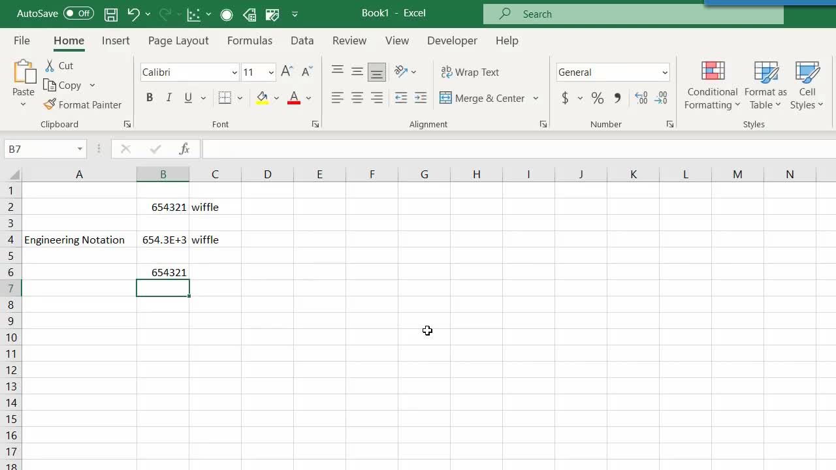Undo the last action
This screenshot has height=470, width=836.
click(x=133, y=14)
